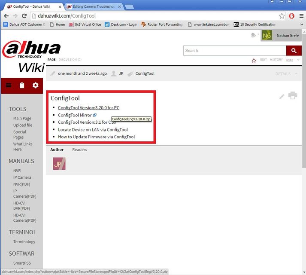Focus the wiki Search field
This screenshot has height=275, width=306.
point(235,51)
